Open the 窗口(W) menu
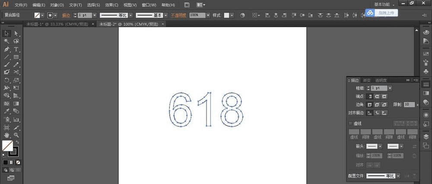The image size is (432, 184). 149,5
